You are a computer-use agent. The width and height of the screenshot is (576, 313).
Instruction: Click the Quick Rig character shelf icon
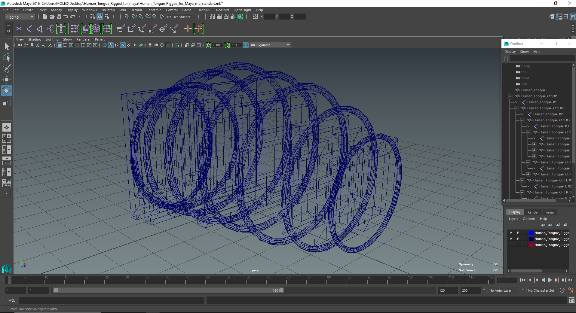[61, 29]
